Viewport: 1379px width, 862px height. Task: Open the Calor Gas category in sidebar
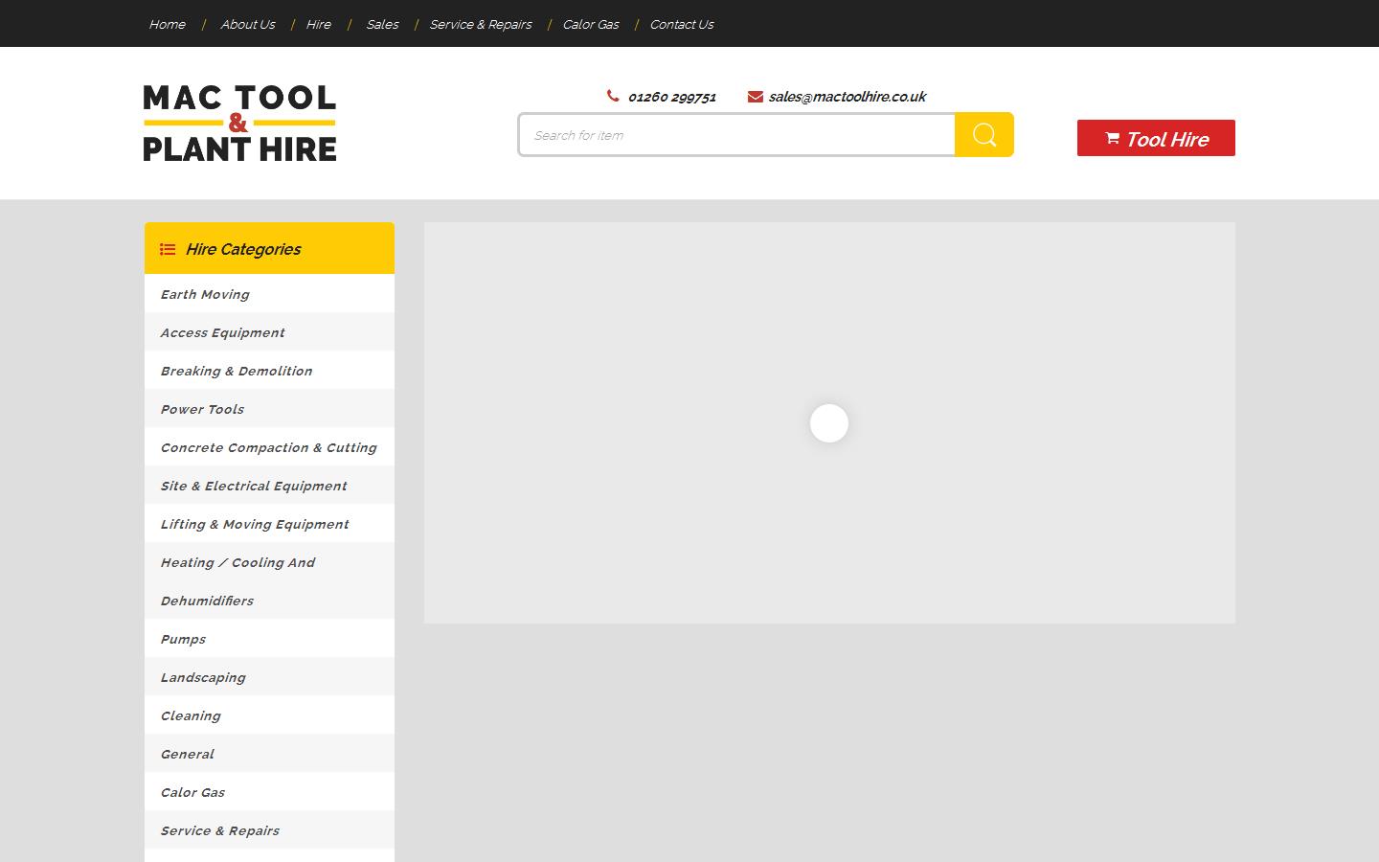click(x=192, y=792)
